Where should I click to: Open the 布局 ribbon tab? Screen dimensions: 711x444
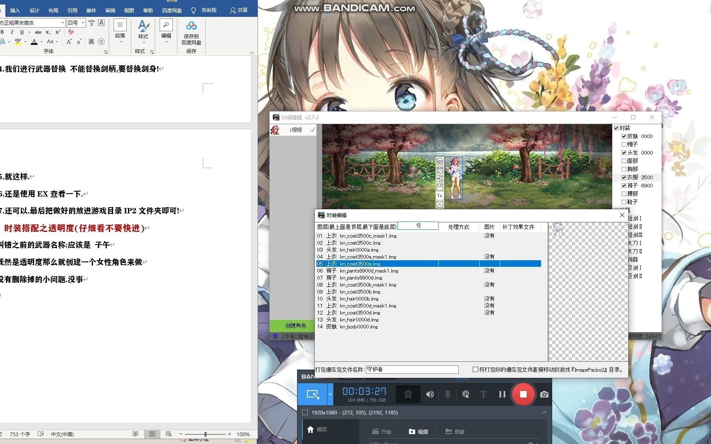(x=53, y=10)
